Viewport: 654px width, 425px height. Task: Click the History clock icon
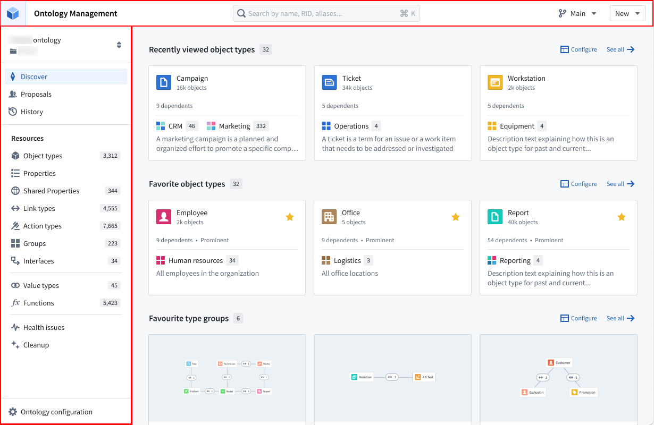(13, 112)
